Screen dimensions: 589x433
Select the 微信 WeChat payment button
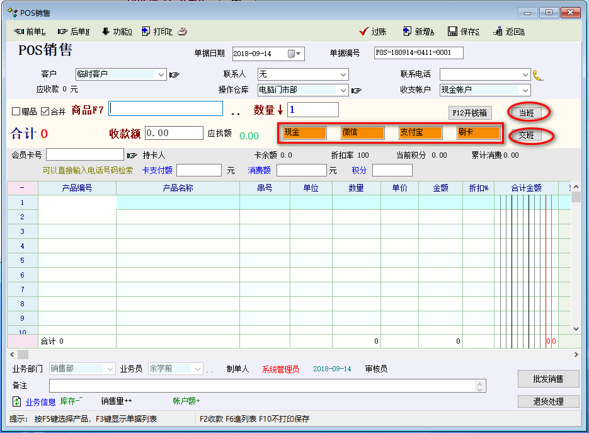pos(362,133)
